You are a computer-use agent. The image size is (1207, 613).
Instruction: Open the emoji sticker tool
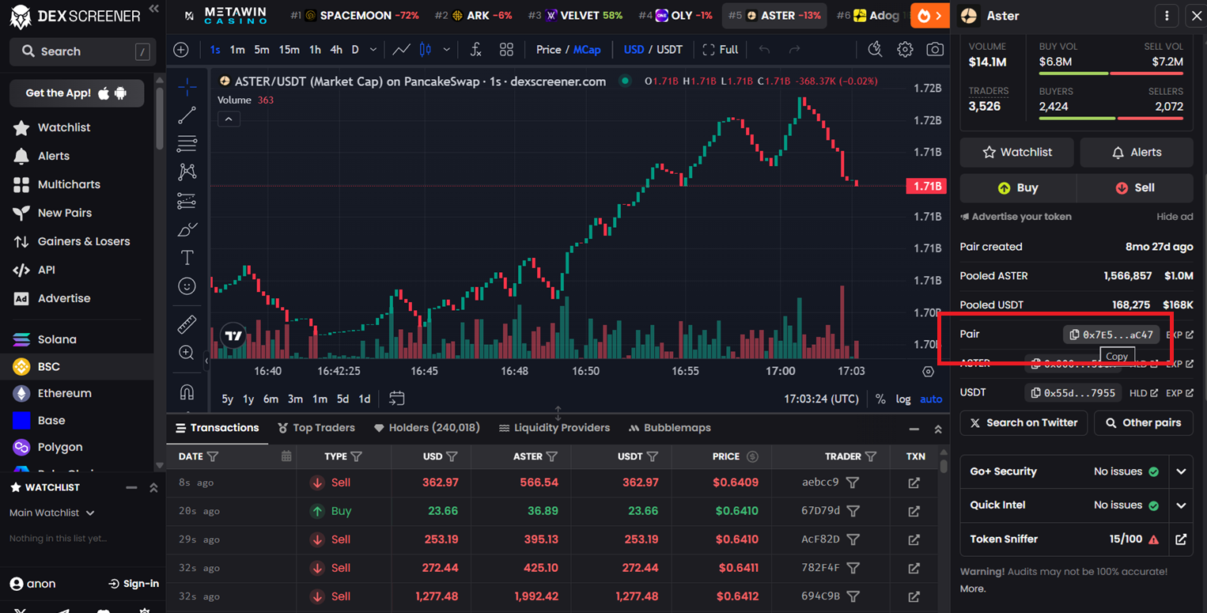[187, 286]
